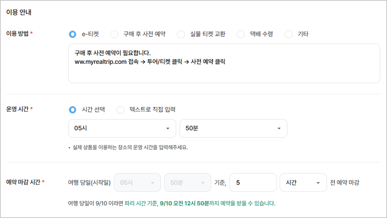This screenshot has height=218, width=387.
Task: Choose the 구매 후 사전 예약 option
Action: (114, 34)
